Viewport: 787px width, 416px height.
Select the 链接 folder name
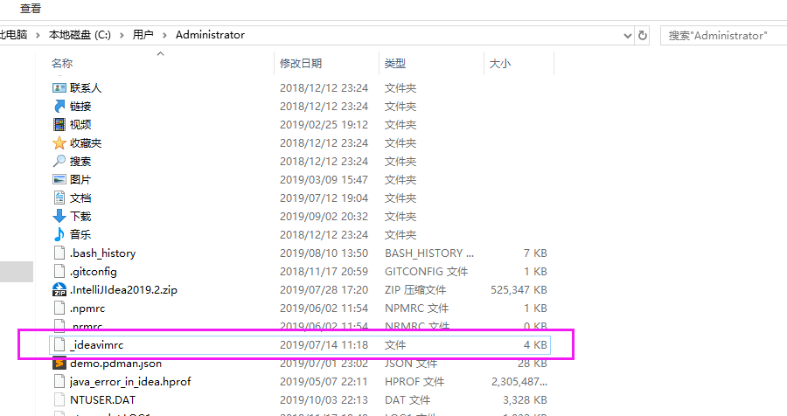coord(80,106)
